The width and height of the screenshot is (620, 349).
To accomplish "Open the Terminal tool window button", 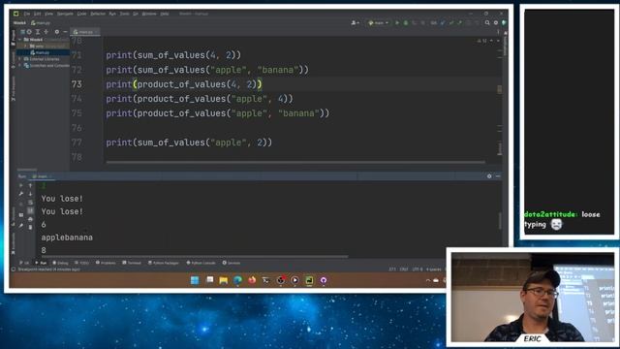I will [132, 263].
